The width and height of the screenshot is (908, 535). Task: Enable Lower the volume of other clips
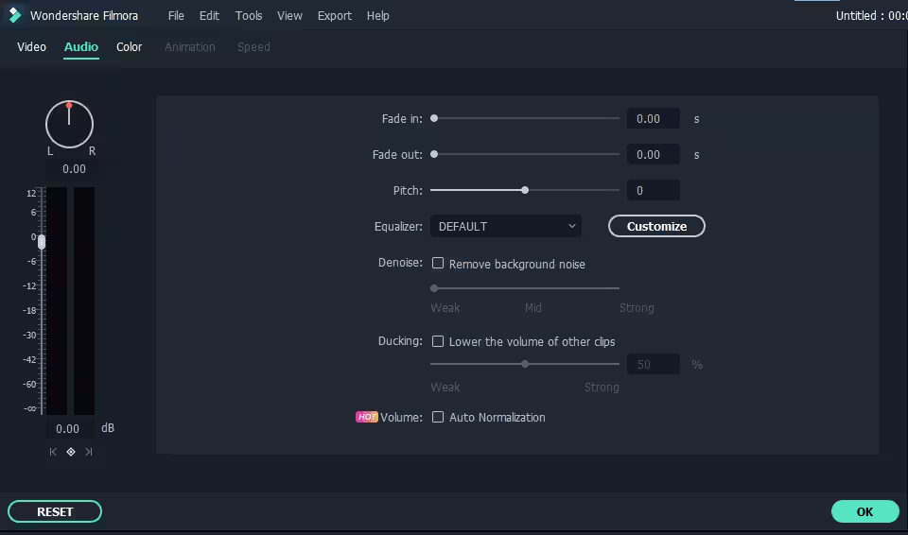coord(438,341)
